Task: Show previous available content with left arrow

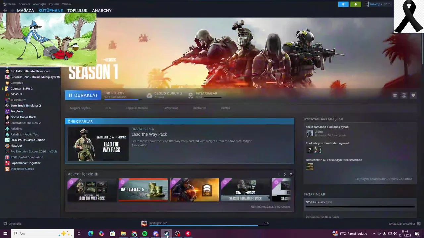Action: 279,174
